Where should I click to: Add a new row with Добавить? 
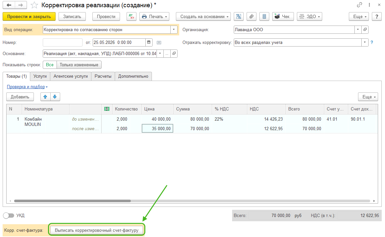[20, 97]
